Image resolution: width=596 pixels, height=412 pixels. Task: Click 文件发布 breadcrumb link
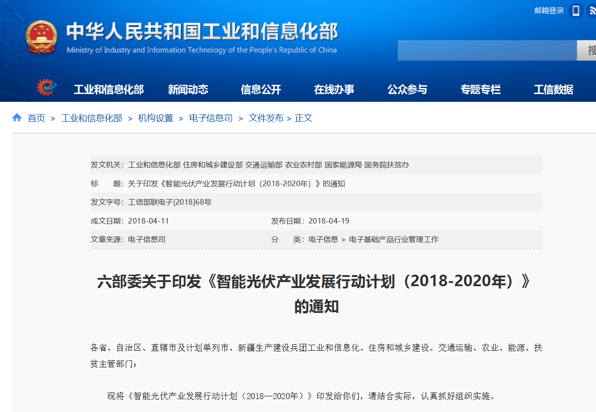point(266,118)
